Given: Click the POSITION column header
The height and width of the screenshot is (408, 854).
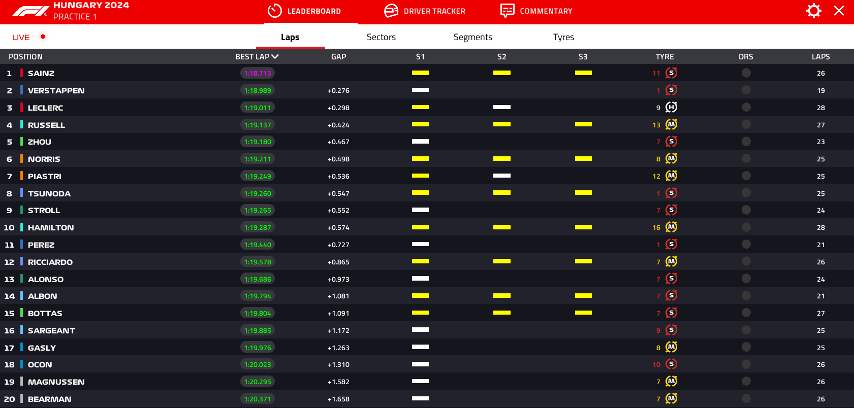Looking at the screenshot, I should click(25, 57).
